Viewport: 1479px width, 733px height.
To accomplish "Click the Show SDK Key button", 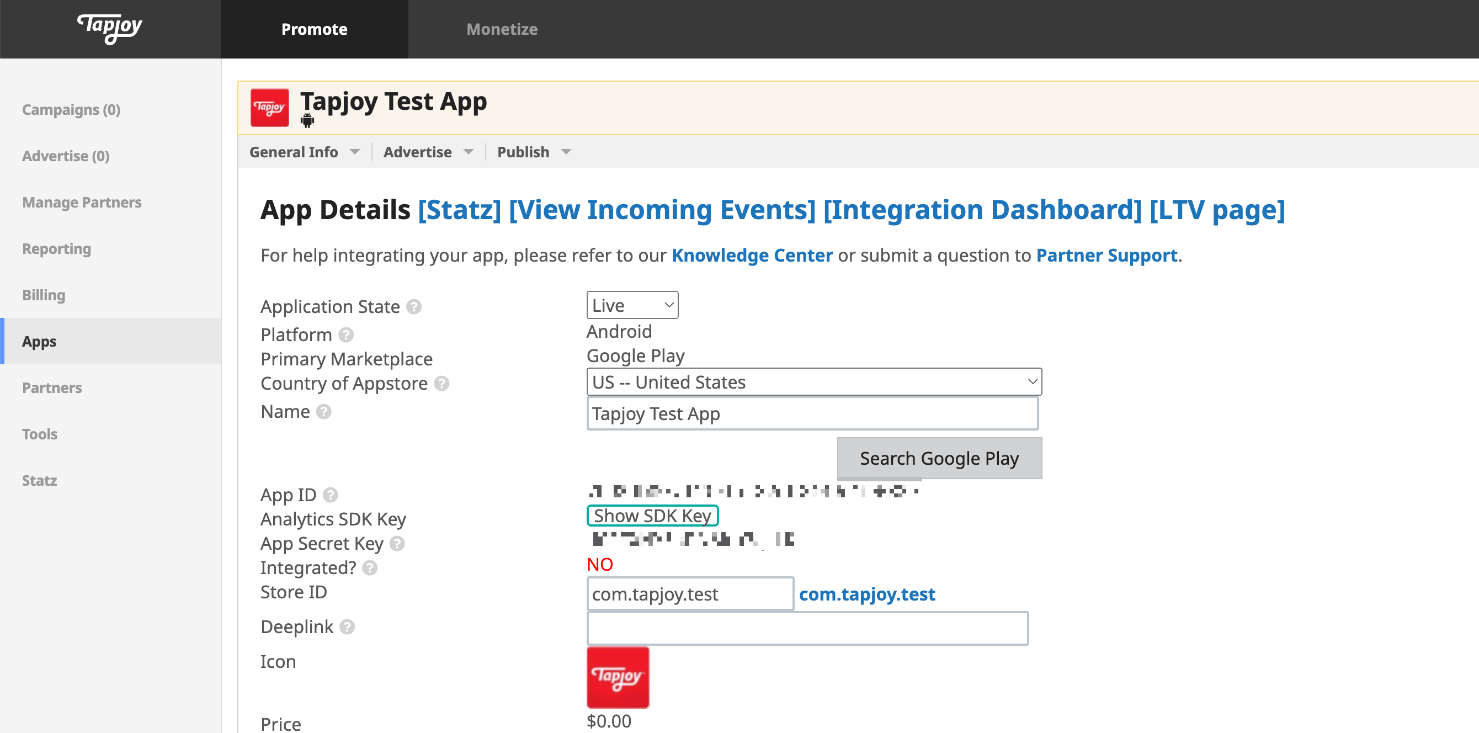I will [652, 516].
